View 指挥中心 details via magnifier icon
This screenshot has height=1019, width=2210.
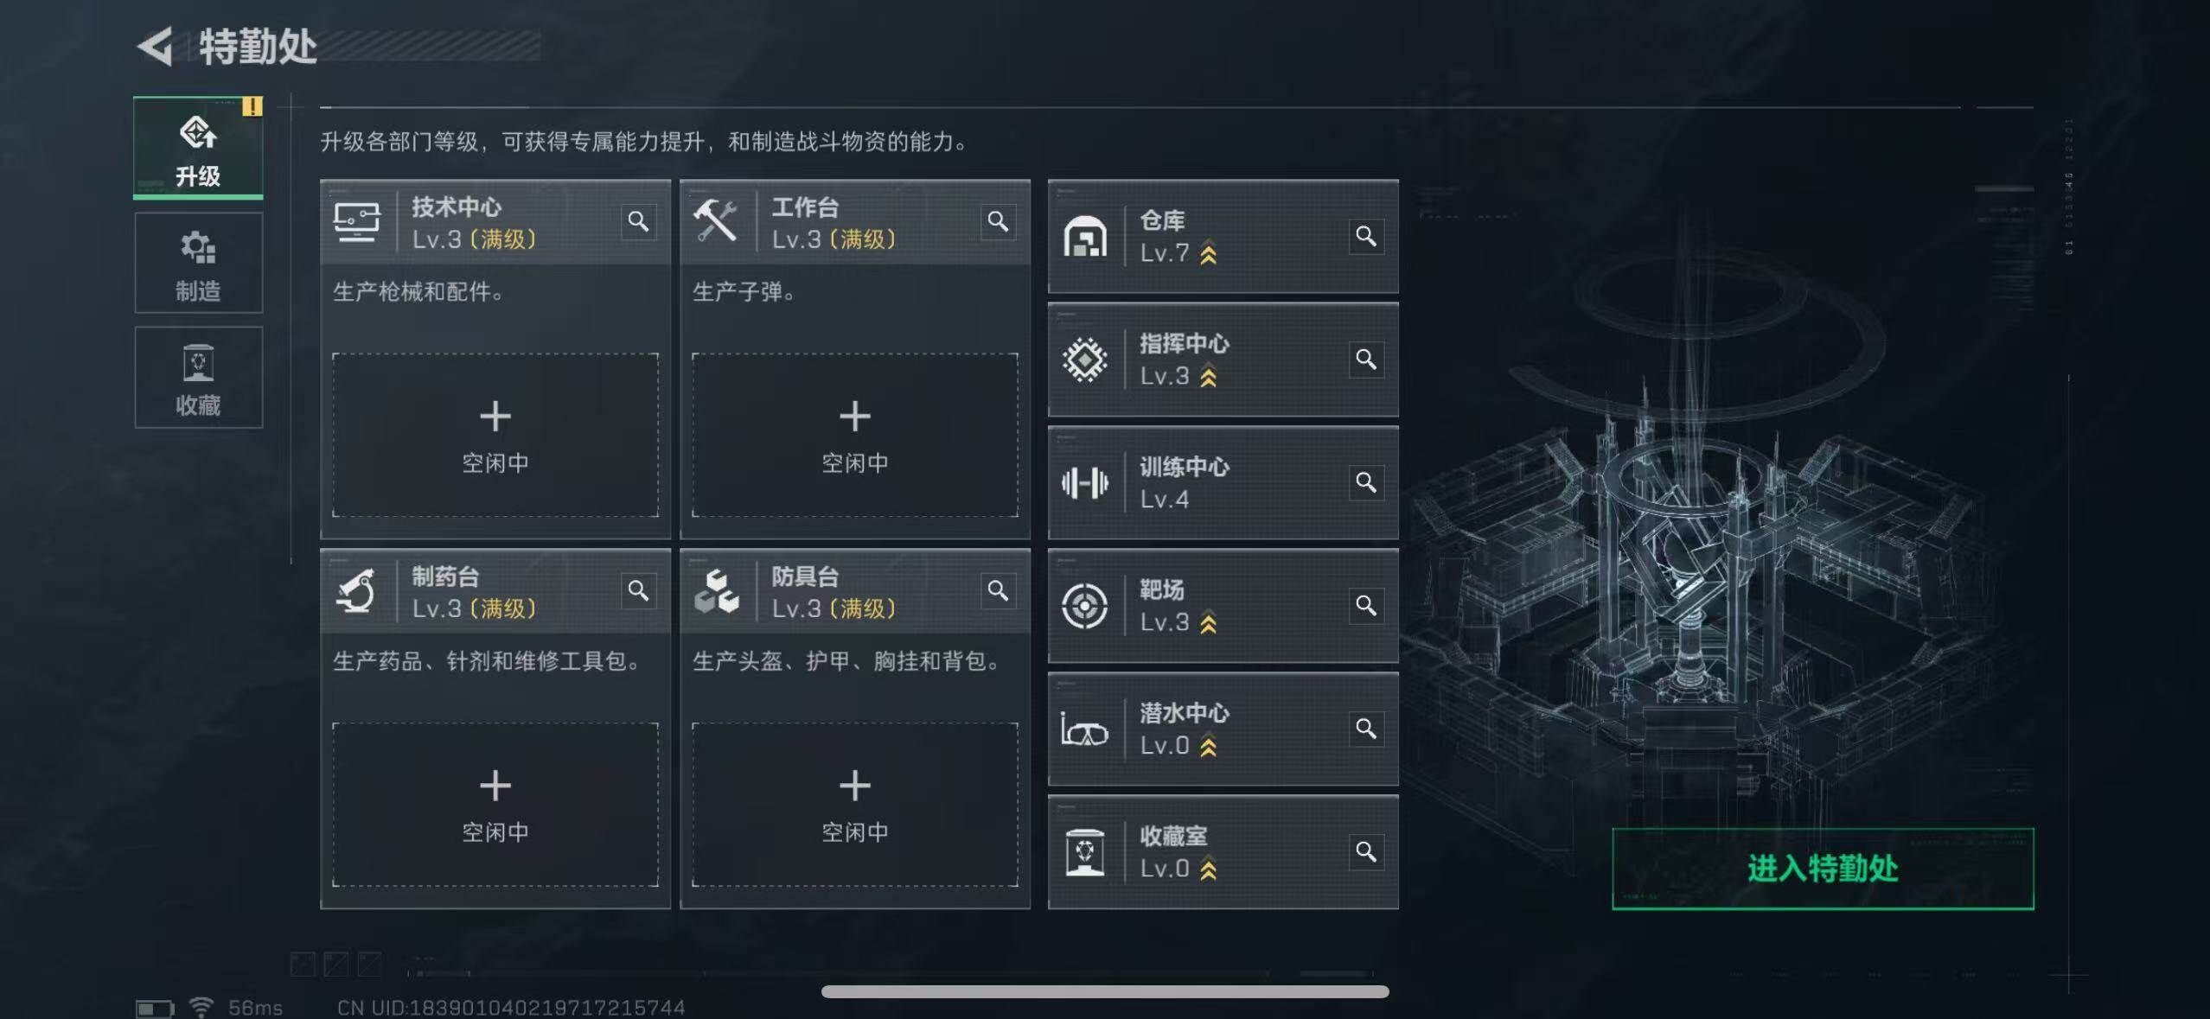point(1366,359)
